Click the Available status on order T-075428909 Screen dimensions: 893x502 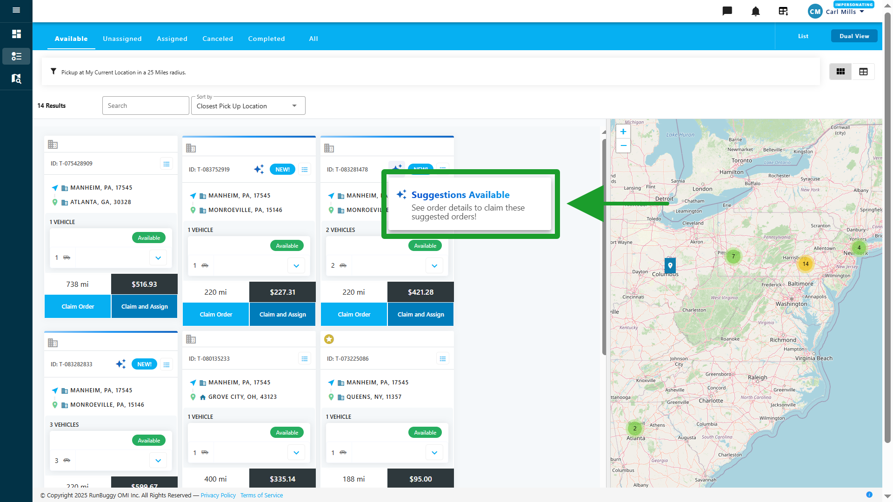149,238
